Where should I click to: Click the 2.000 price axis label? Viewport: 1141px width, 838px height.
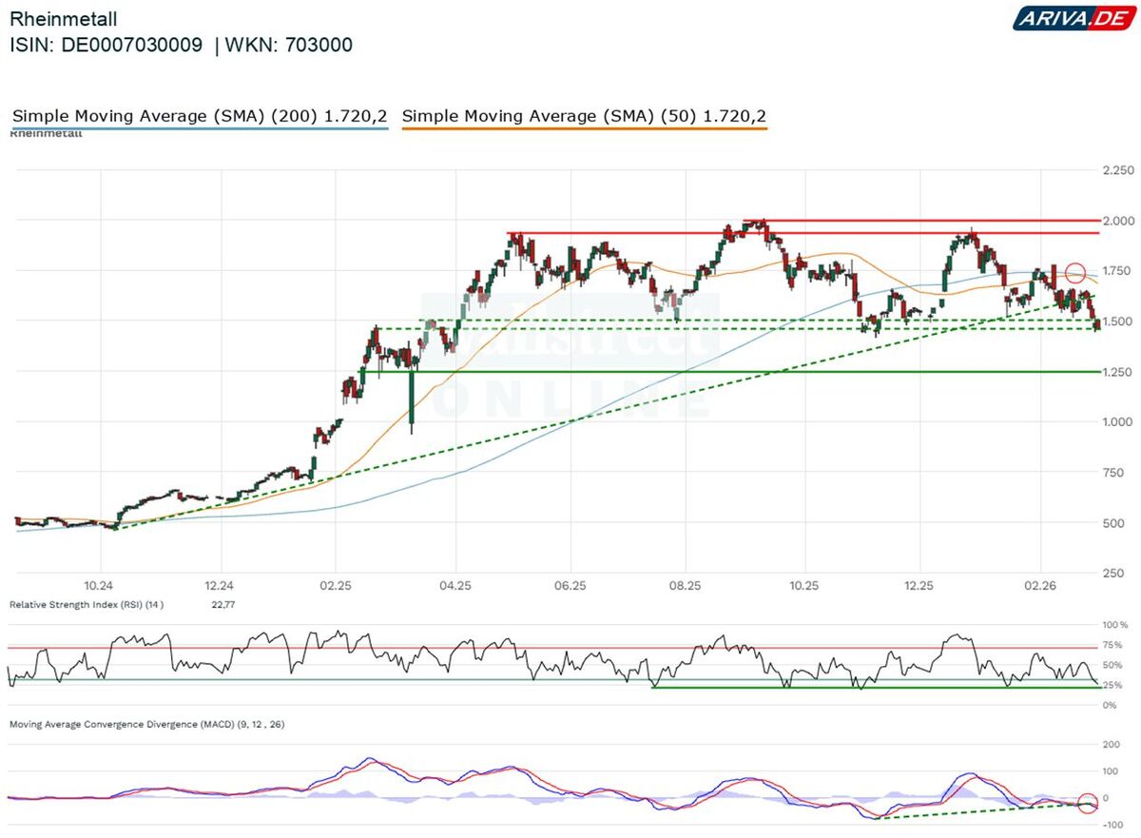coord(1117,221)
